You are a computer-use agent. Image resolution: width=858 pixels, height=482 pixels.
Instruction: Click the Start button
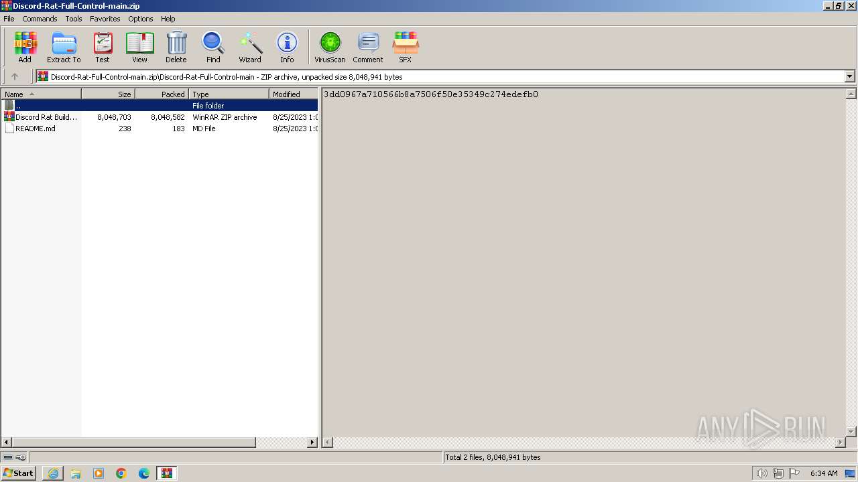point(19,473)
